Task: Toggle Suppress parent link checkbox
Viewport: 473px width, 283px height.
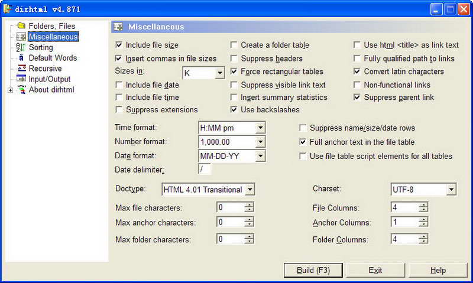Action: point(357,97)
